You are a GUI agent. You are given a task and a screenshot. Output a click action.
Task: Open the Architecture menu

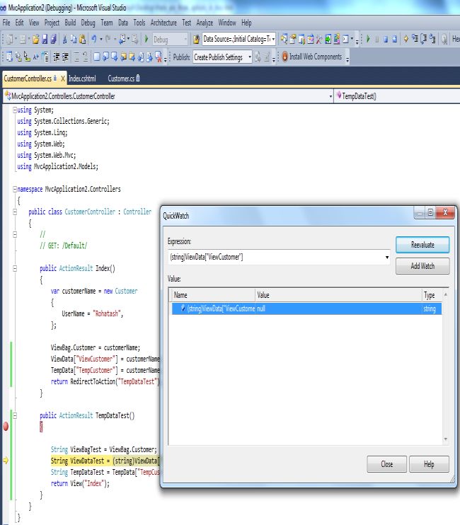[x=163, y=23]
